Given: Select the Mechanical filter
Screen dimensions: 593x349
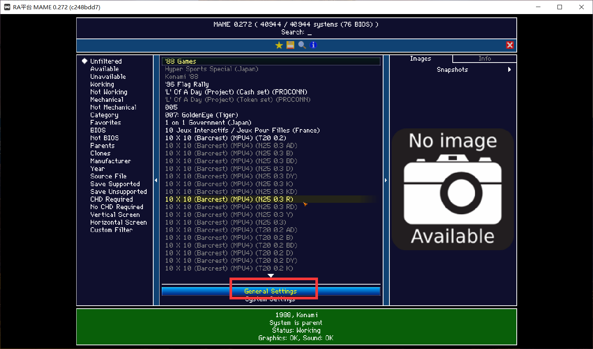Looking at the screenshot, I should click(107, 100).
